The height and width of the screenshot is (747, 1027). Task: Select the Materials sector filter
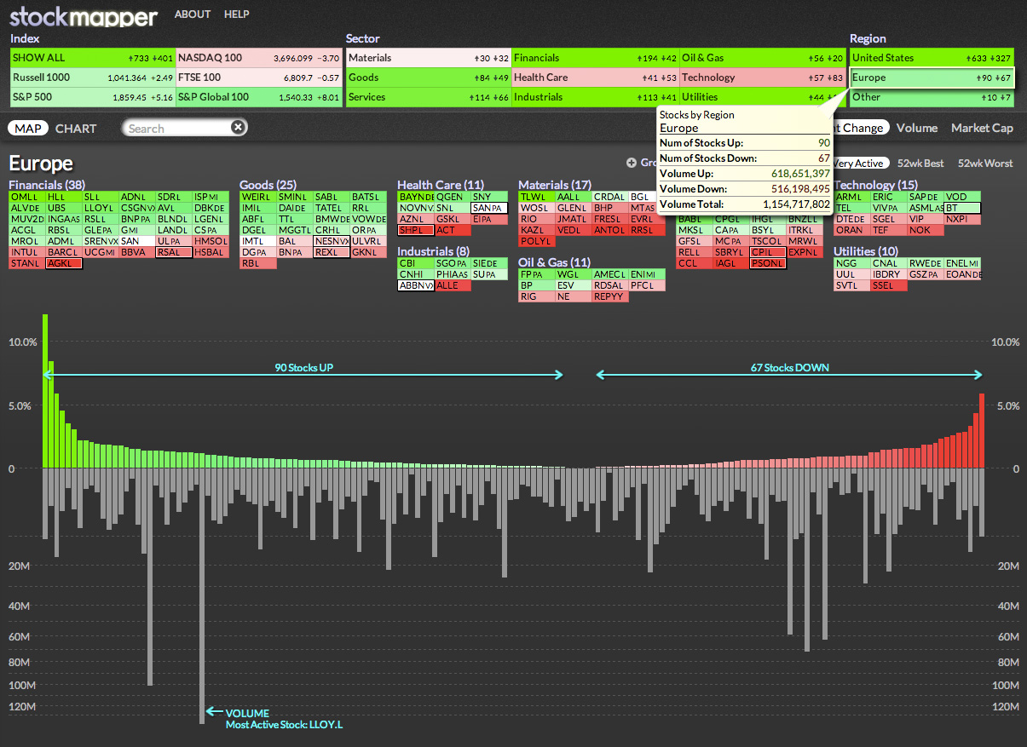tap(428, 58)
